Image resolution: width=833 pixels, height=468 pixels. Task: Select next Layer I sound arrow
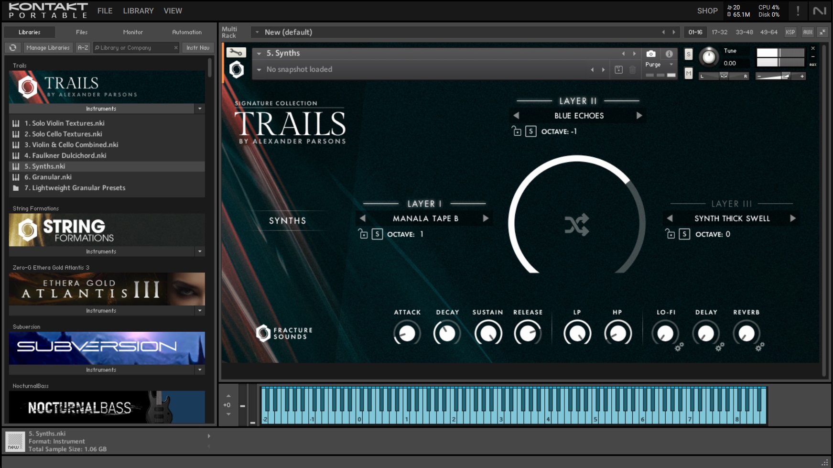[486, 218]
